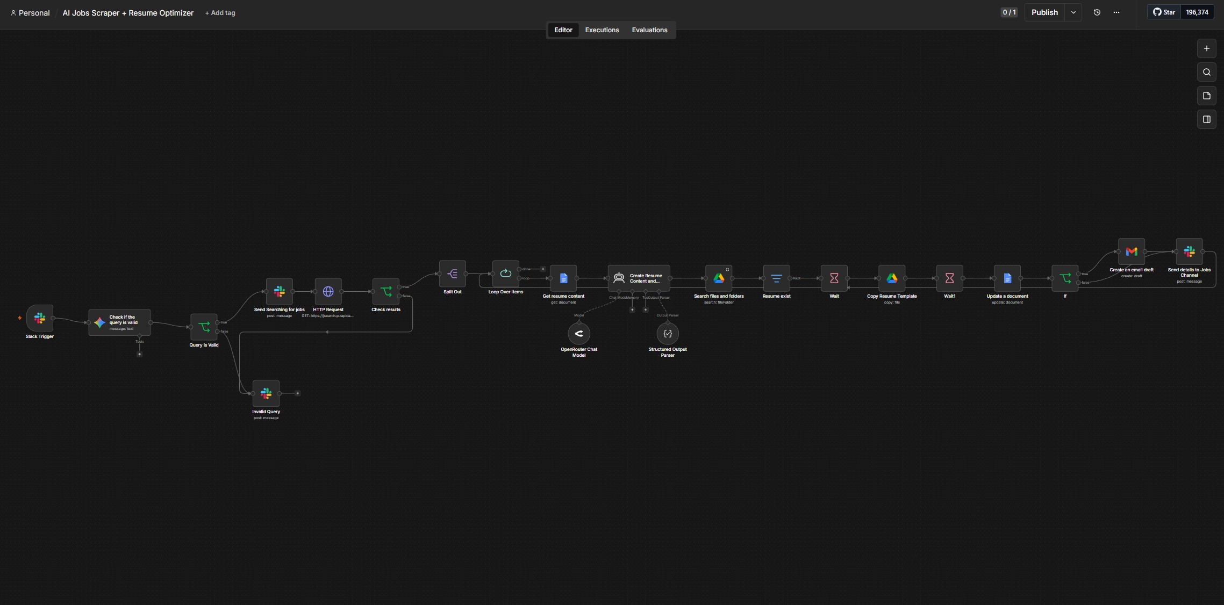1224x605 pixels.
Task: Click the Split Out node
Action: (453, 274)
